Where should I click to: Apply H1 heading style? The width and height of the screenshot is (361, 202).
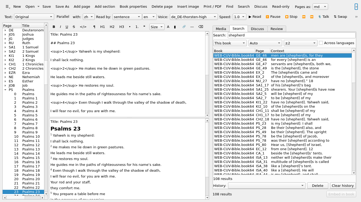pyautogui.click(x=102, y=27)
